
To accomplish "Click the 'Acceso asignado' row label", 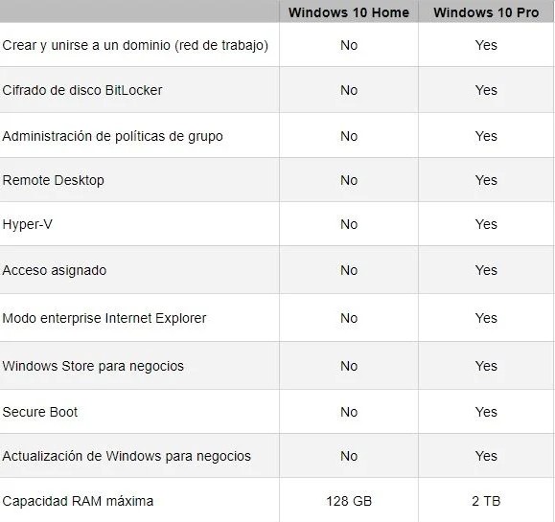I will [x=54, y=270].
